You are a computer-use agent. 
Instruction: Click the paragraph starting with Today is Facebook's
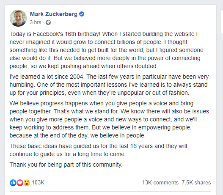[106, 50]
